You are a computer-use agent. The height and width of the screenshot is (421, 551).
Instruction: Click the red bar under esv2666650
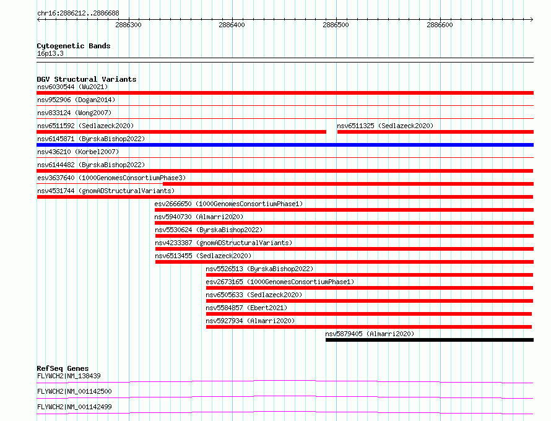pos(344,210)
